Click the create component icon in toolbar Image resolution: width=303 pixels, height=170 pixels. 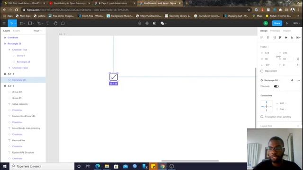[147, 23]
